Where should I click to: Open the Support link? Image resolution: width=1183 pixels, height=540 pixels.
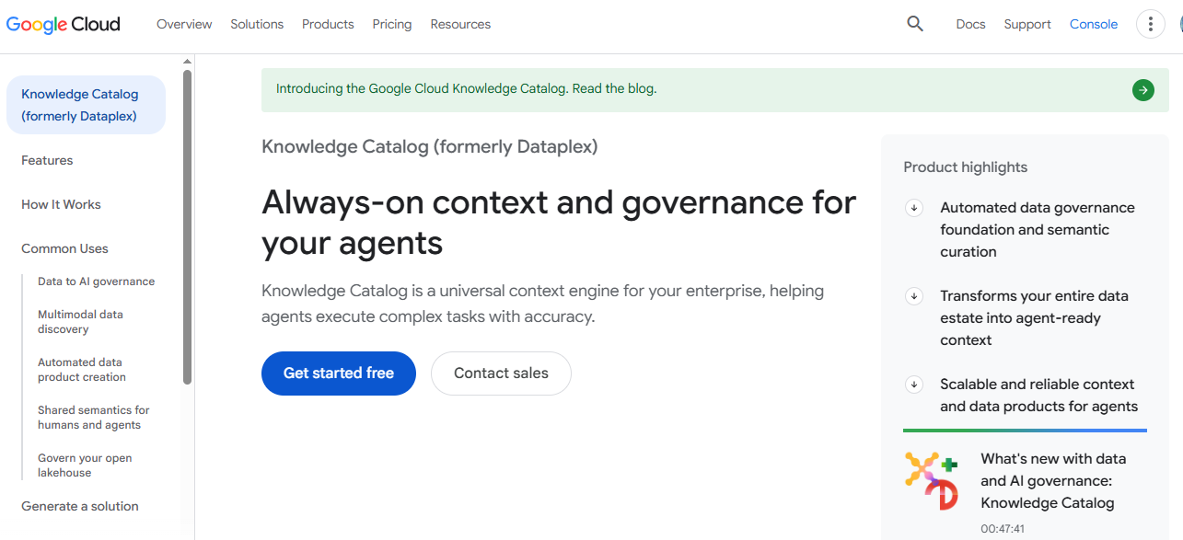[1027, 24]
